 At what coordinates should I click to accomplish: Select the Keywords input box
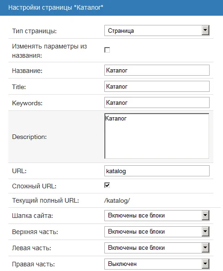157,102
